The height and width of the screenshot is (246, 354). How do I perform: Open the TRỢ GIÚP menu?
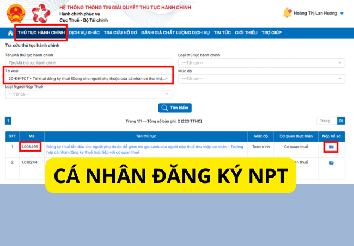[x=271, y=33]
